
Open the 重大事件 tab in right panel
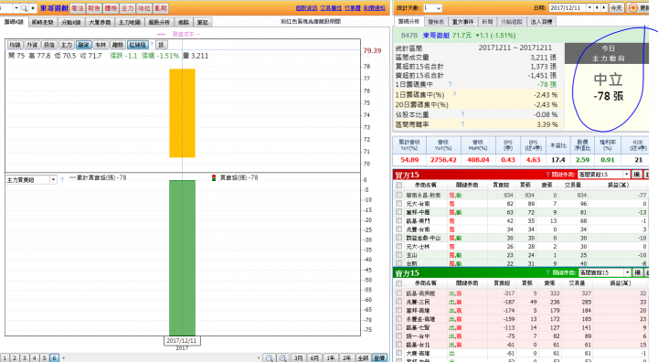[x=463, y=21]
